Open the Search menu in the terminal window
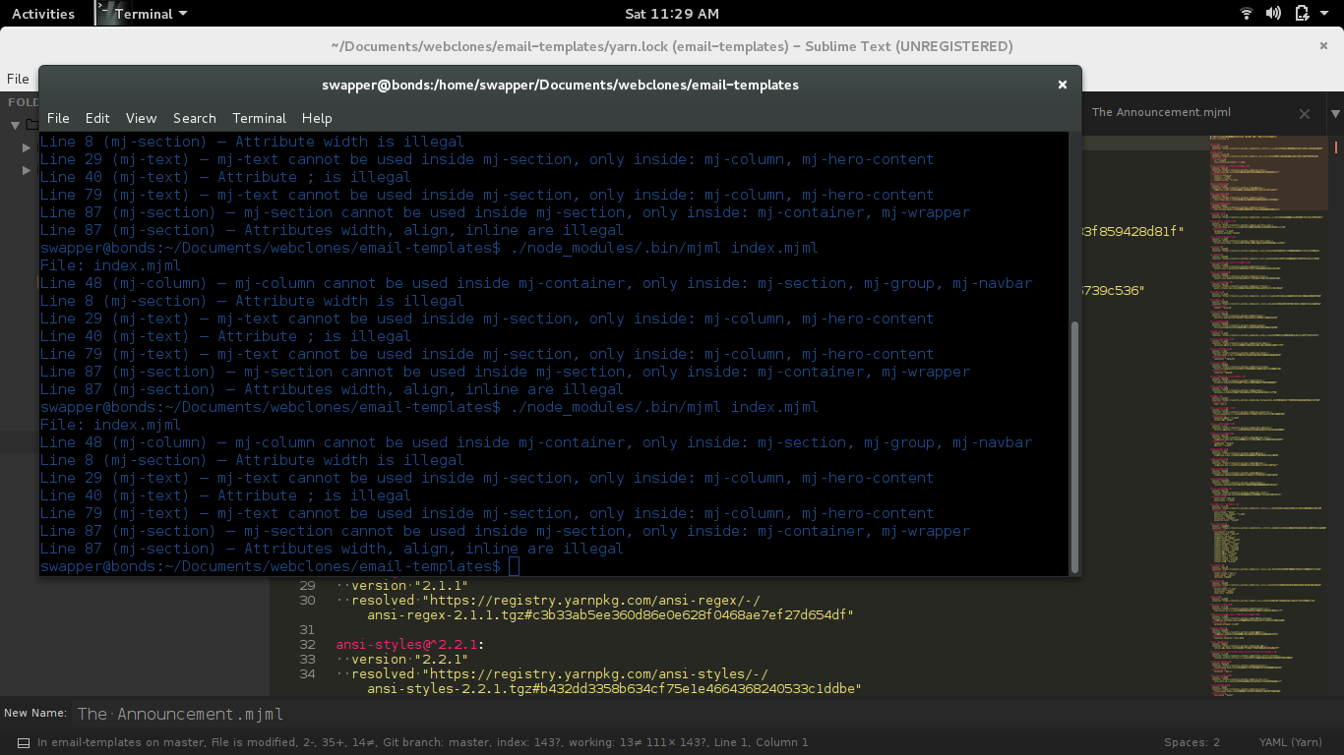Screen dimensions: 1344x755 pyautogui.click(x=194, y=118)
